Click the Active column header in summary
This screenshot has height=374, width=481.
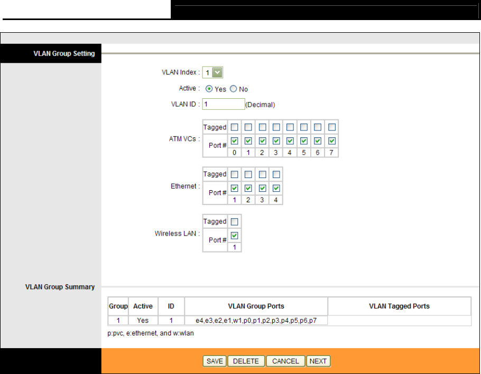[143, 306]
